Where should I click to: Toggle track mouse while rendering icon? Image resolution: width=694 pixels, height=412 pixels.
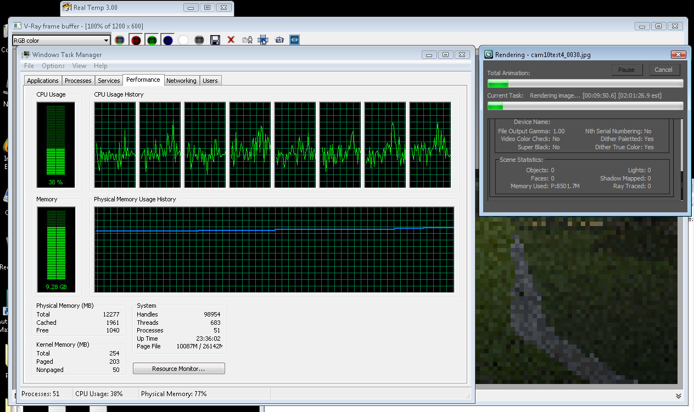click(x=263, y=40)
